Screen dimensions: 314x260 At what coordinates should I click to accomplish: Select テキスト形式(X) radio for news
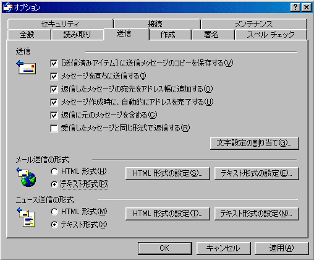54,225
